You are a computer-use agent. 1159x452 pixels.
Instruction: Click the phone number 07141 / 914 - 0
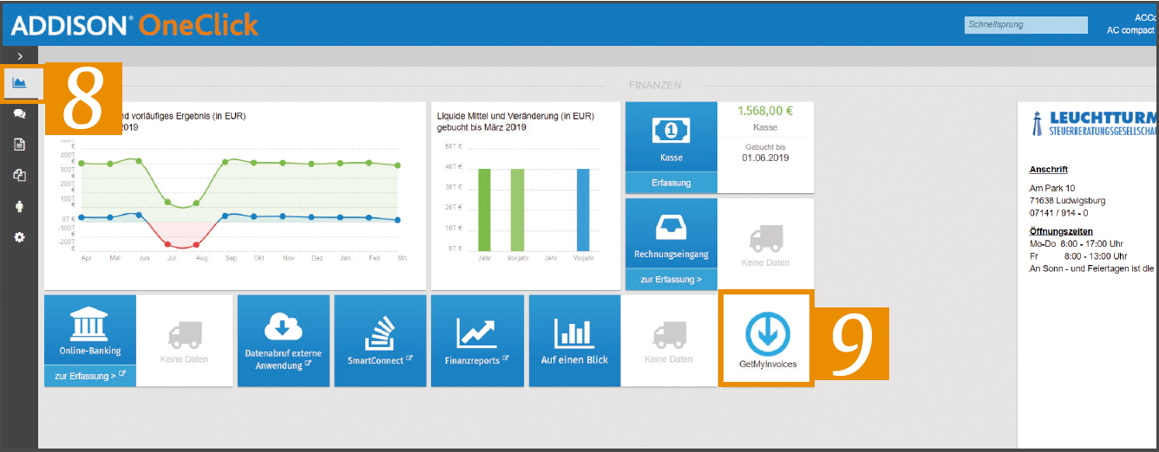1058,212
